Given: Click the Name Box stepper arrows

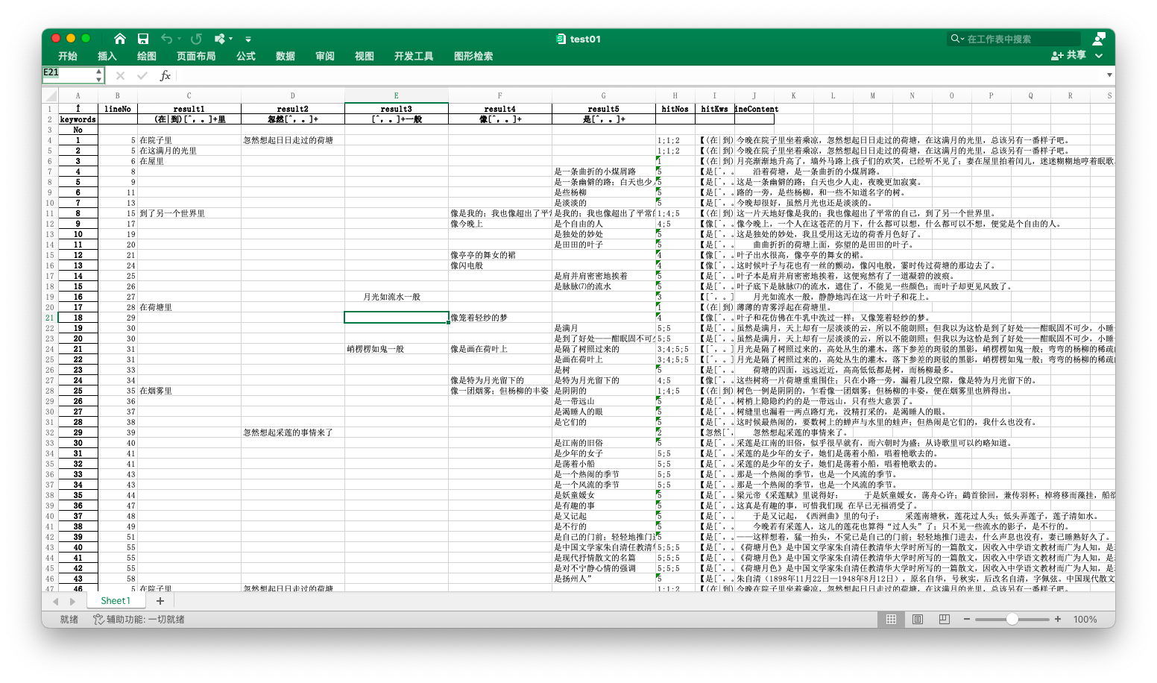Looking at the screenshot, I should (x=98, y=75).
